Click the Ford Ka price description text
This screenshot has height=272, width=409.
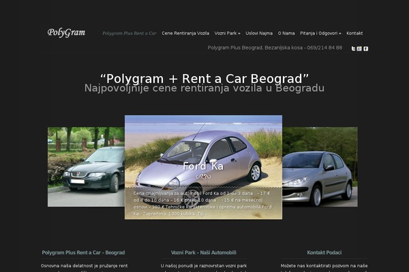click(x=203, y=203)
